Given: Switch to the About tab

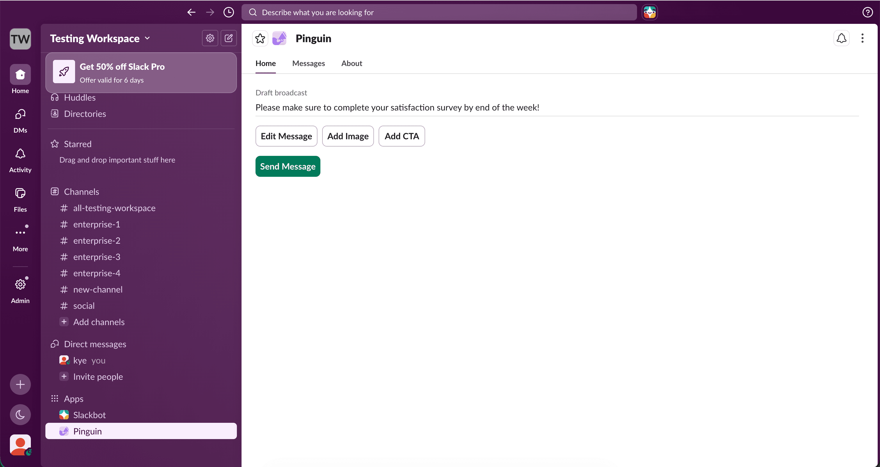Looking at the screenshot, I should click(352, 63).
